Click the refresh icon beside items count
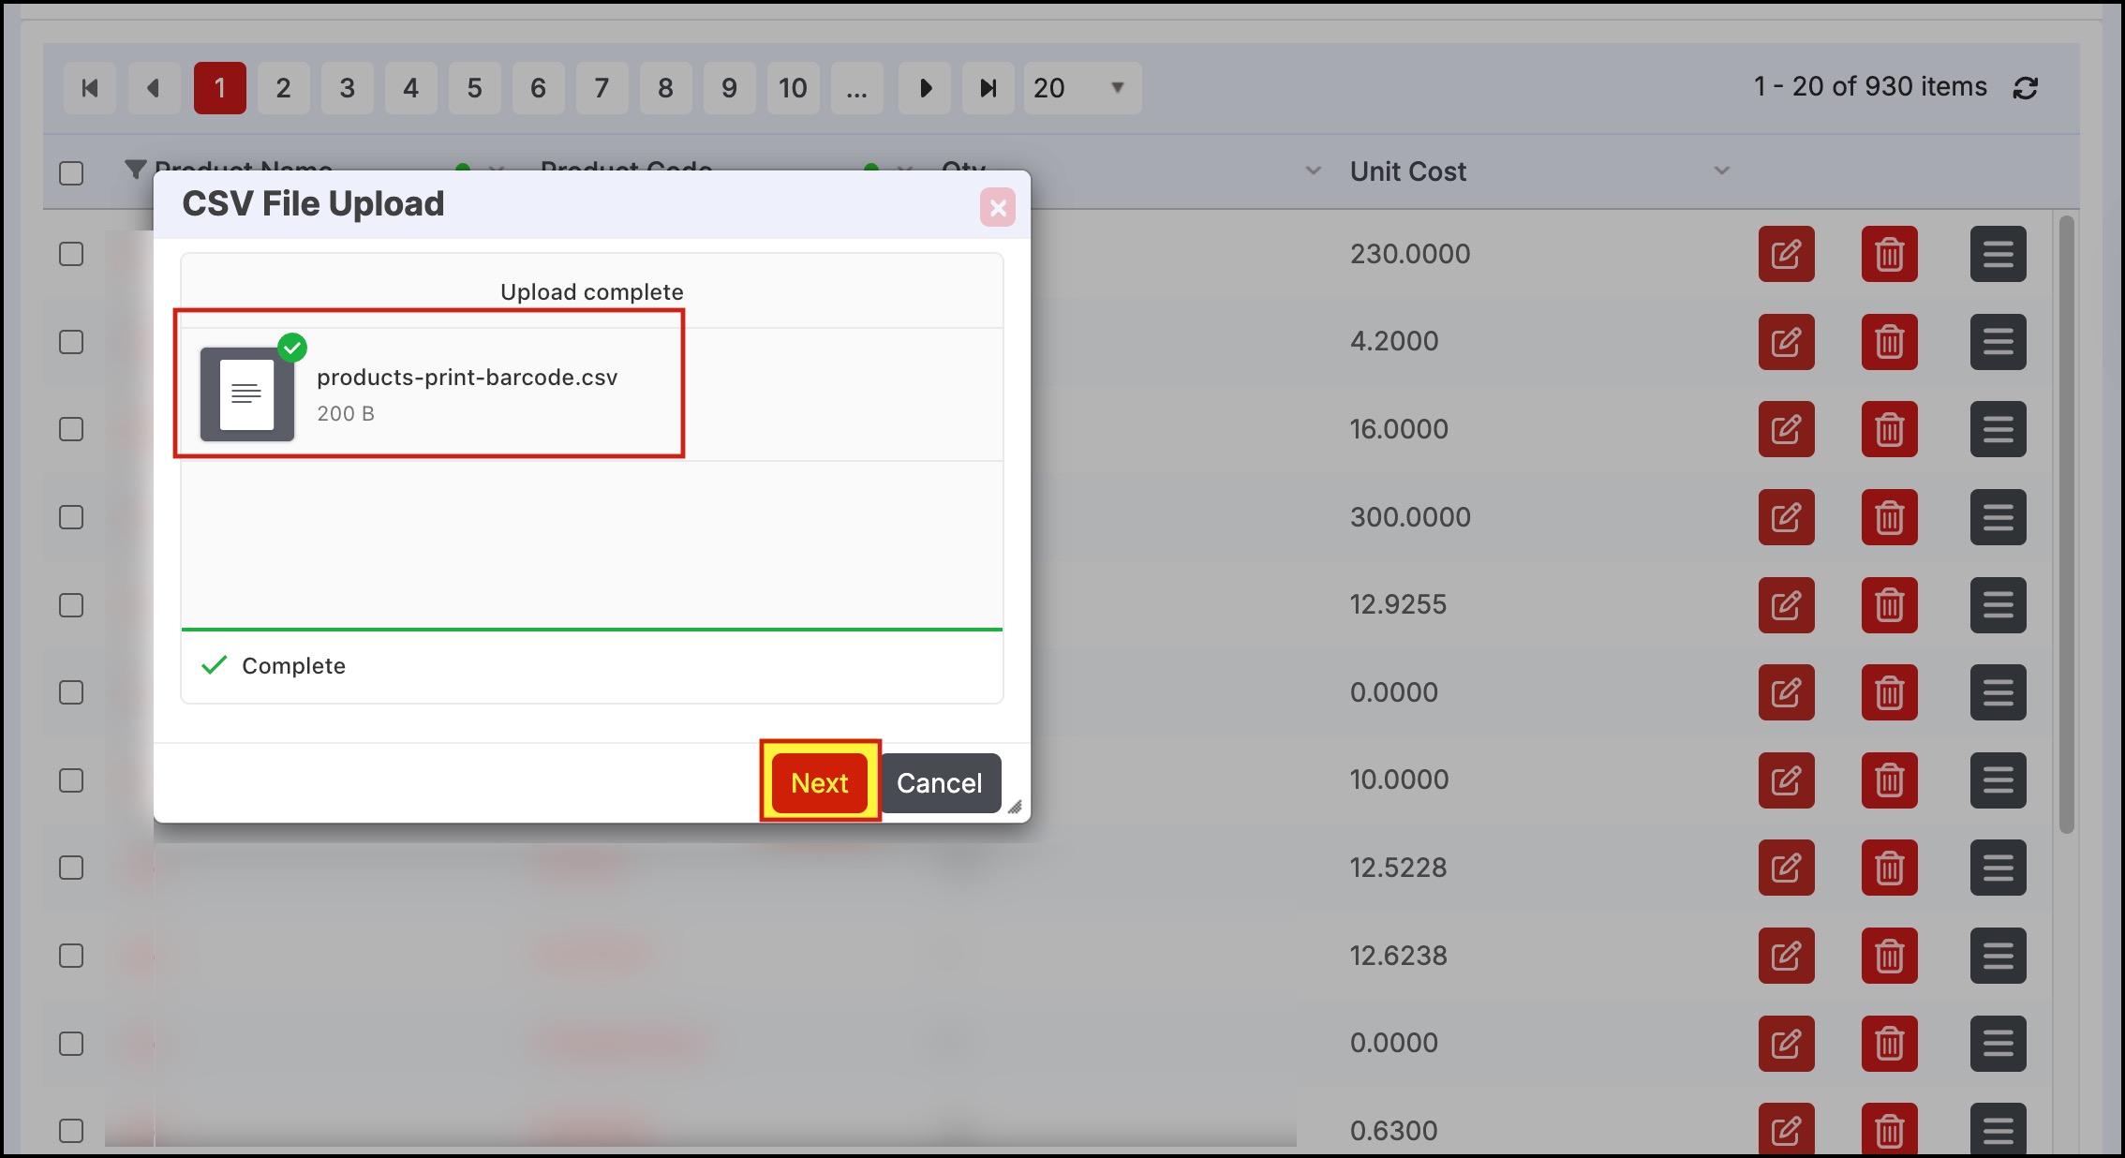Image resolution: width=2125 pixels, height=1158 pixels. (2025, 88)
